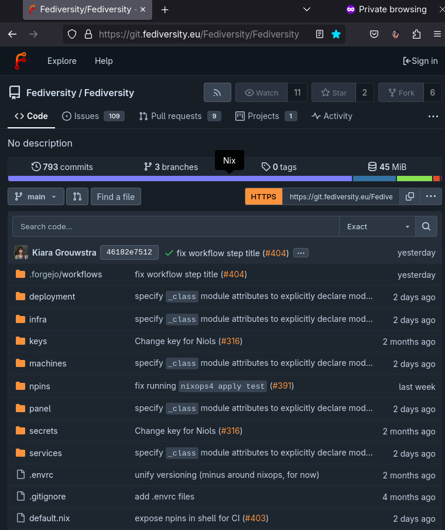The width and height of the screenshot is (445, 530).
Task: Select the HTTPS clone button
Action: click(263, 196)
